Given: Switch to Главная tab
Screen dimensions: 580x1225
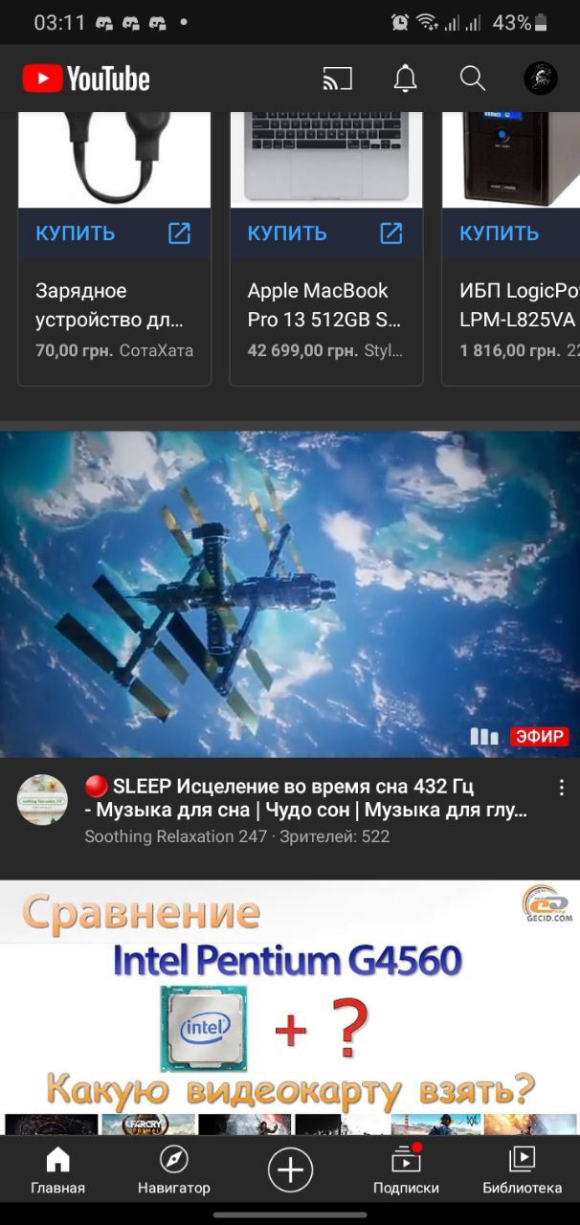Looking at the screenshot, I should click(x=57, y=1171).
